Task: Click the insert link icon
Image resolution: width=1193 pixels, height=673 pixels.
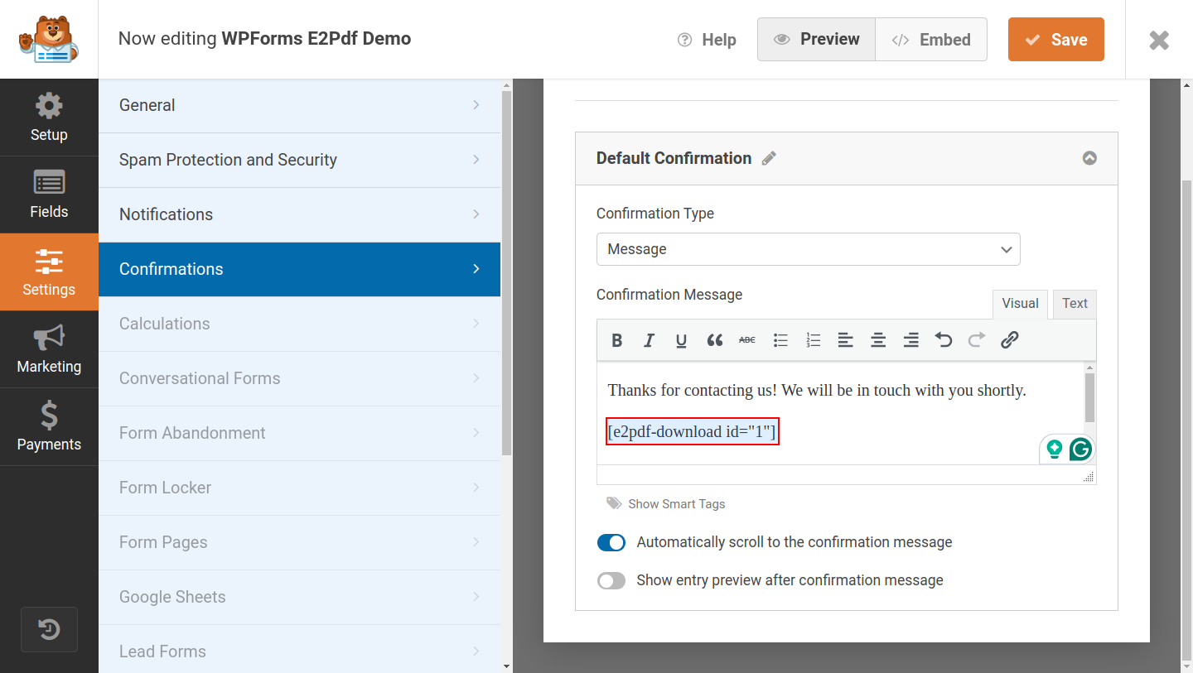Action: pos(1009,340)
